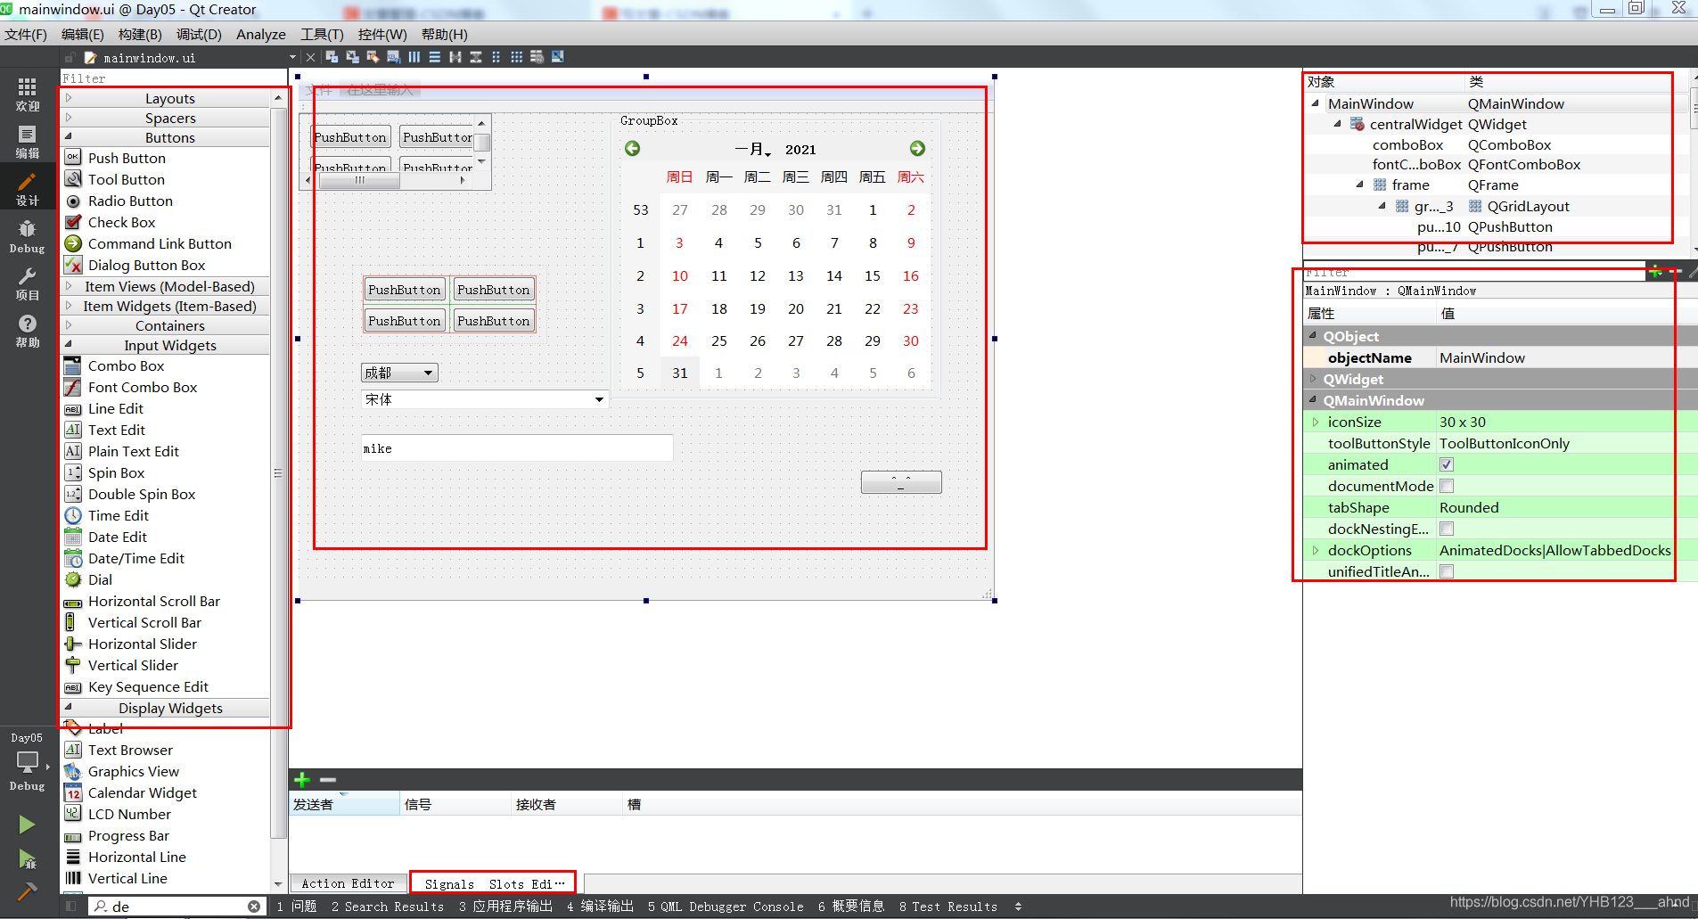The image size is (1698, 919).
Task: Open the 文件(F) menu
Action: tap(26, 34)
